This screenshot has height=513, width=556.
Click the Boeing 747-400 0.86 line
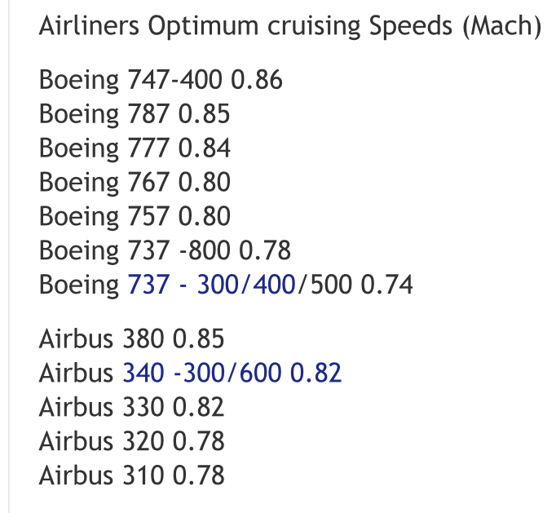click(161, 80)
